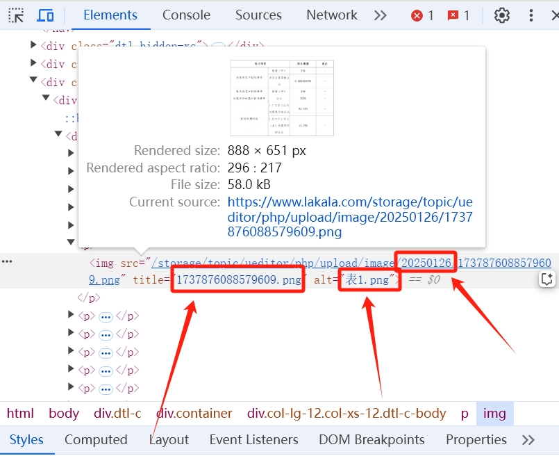559x456 pixels.
Task: Select div.container in the breadcrumb
Action: point(194,413)
